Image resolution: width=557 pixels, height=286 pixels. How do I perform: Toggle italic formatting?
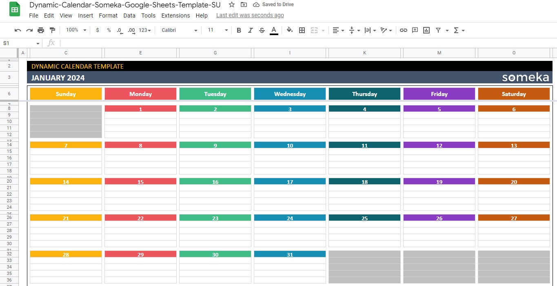(251, 30)
